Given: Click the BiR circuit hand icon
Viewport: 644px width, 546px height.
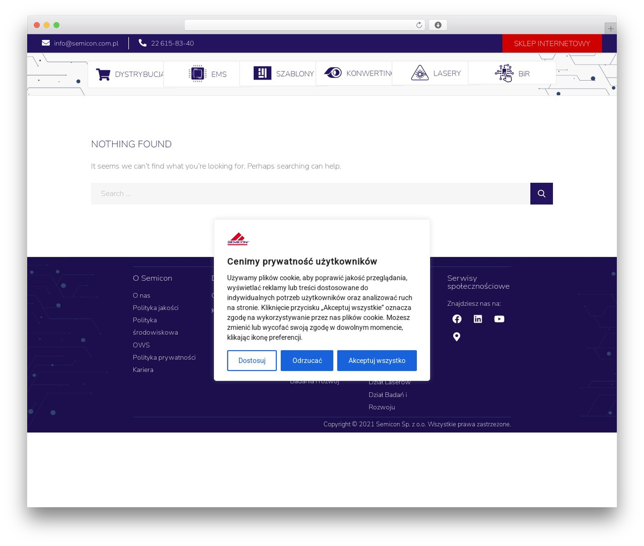Looking at the screenshot, I should pos(504,73).
